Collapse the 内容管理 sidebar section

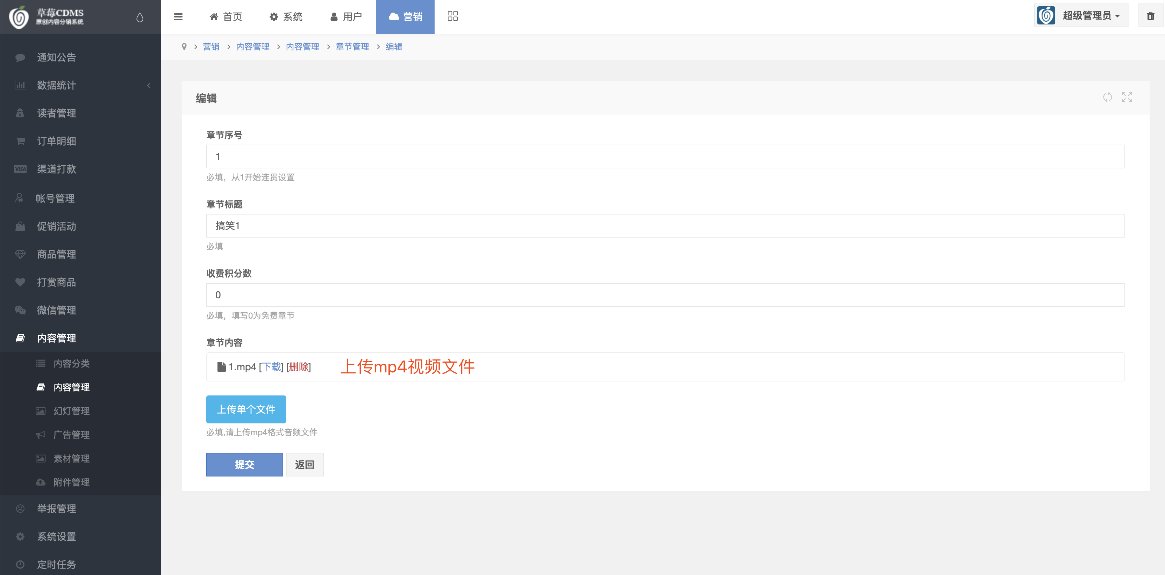pyautogui.click(x=80, y=338)
